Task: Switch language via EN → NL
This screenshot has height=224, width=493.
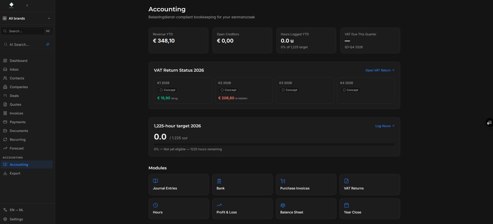Action: 27,210
